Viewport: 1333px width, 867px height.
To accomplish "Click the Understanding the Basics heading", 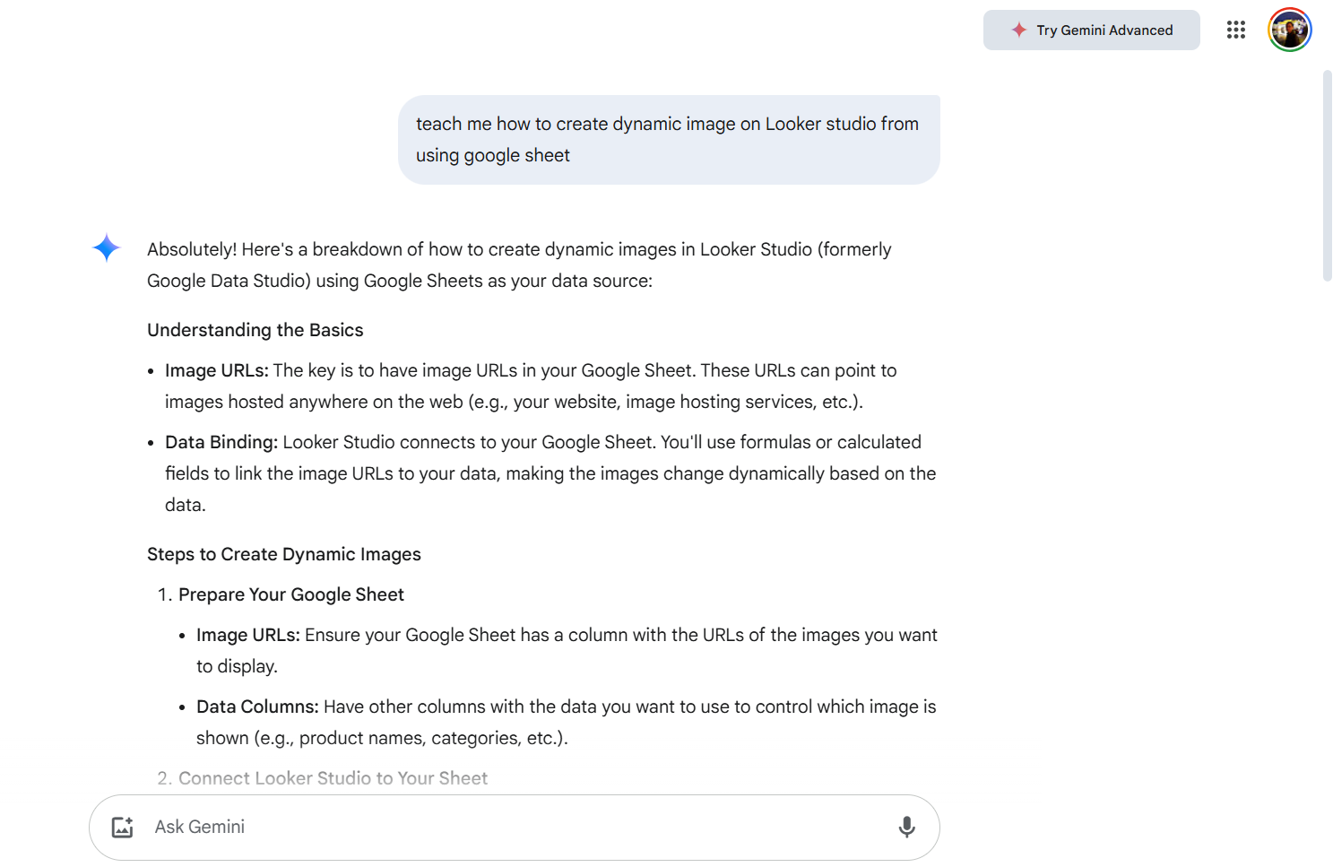I will pyautogui.click(x=255, y=330).
